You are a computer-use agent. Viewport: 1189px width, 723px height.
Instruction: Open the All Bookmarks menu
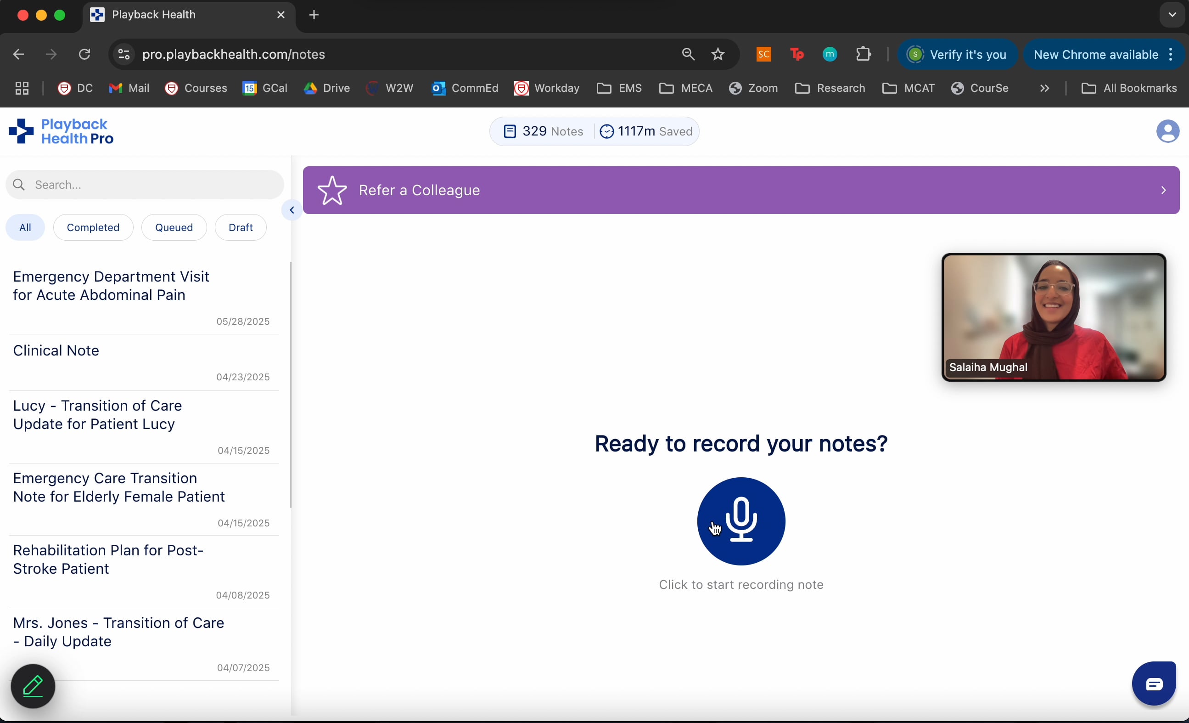pos(1130,88)
